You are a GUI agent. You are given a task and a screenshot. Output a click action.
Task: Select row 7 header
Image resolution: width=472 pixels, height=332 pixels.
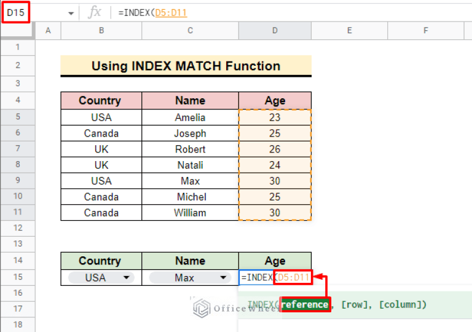[18, 149]
